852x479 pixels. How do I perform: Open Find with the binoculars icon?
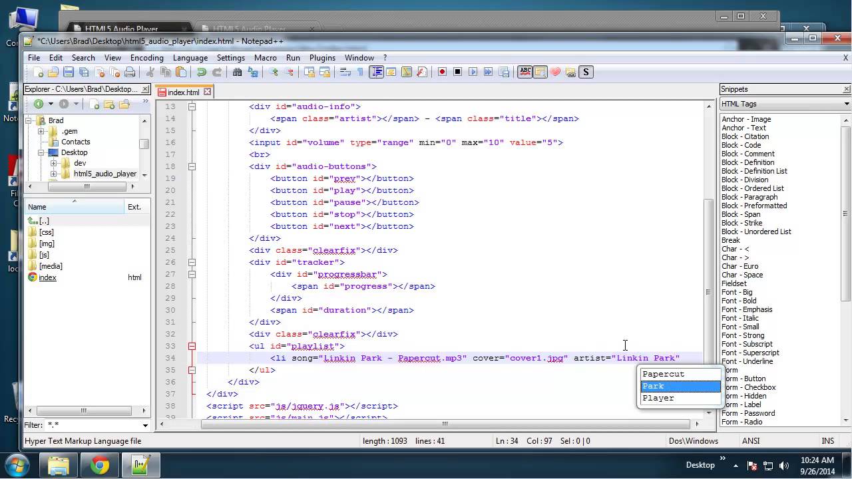237,72
